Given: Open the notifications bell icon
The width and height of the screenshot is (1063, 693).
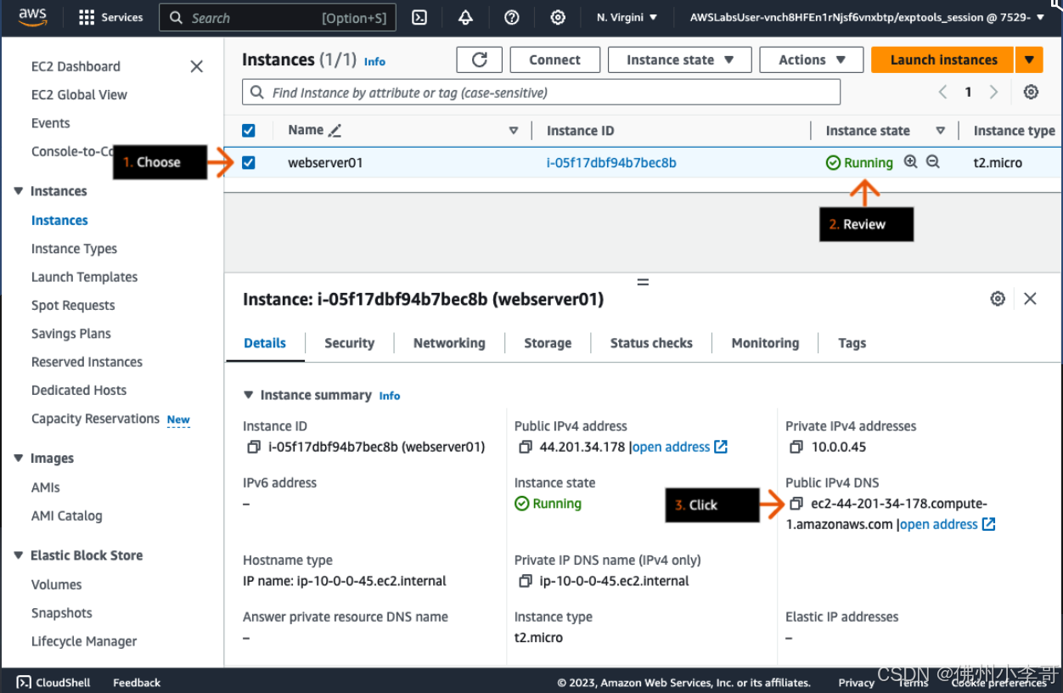Looking at the screenshot, I should click(x=465, y=18).
